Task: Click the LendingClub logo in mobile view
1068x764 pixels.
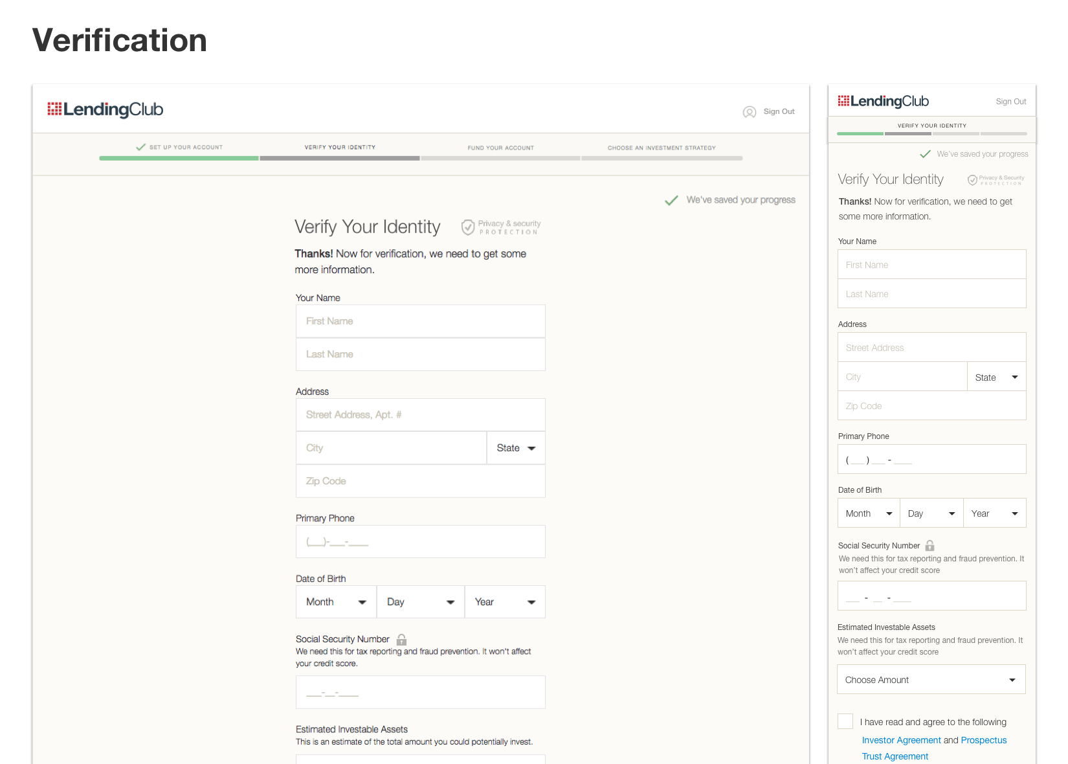Action: pyautogui.click(x=883, y=101)
